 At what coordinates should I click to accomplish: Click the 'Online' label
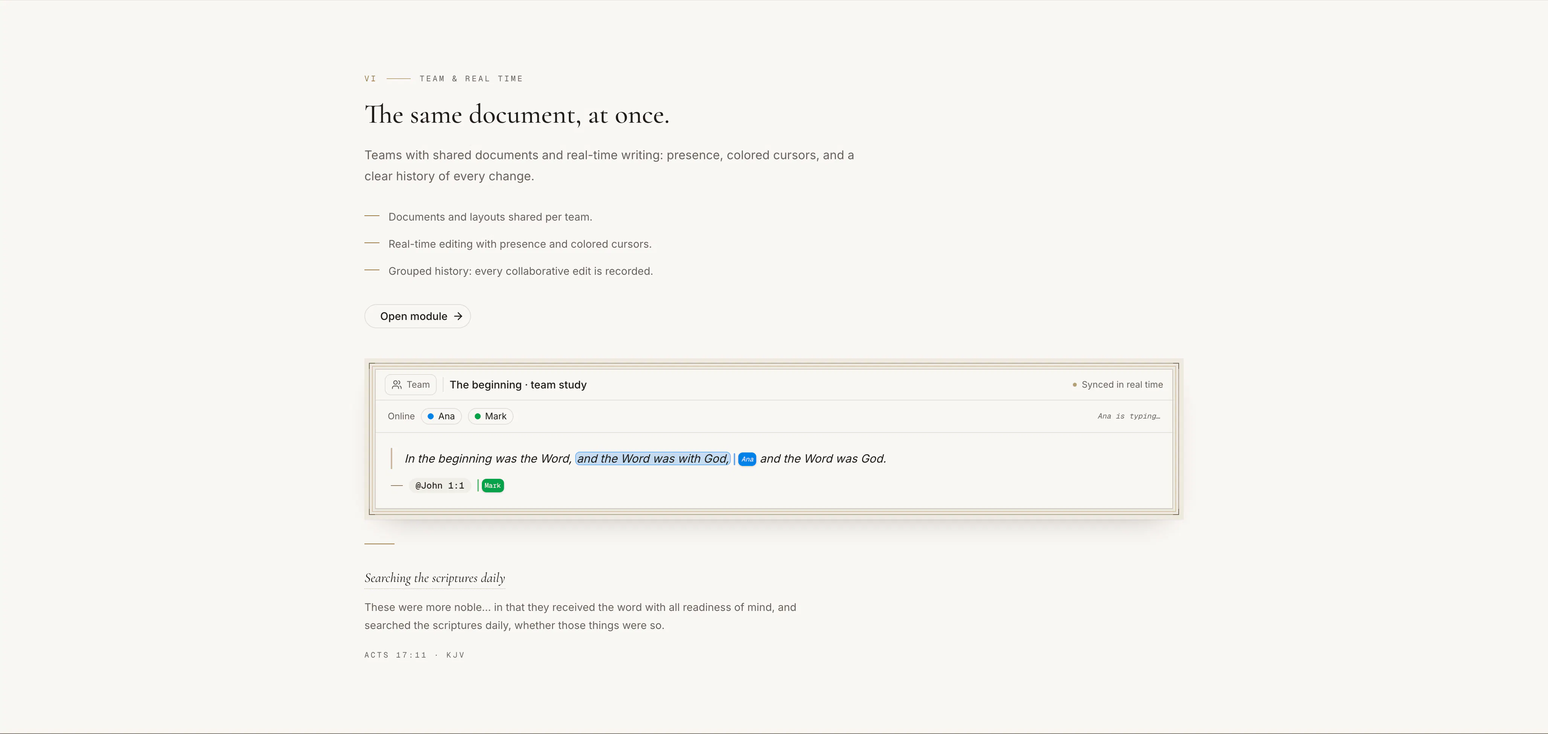coord(401,416)
